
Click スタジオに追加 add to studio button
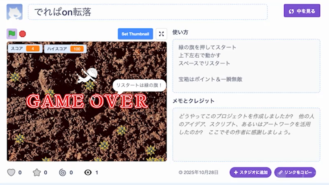tap(250, 172)
